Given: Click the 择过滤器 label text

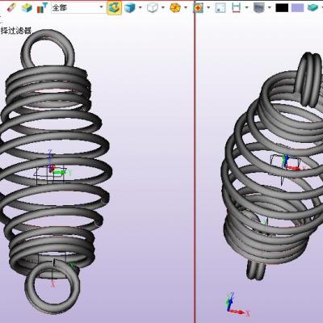Looking at the screenshot, I should (16, 31).
